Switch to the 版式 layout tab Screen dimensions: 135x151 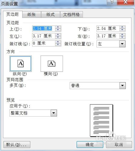tap(51, 14)
